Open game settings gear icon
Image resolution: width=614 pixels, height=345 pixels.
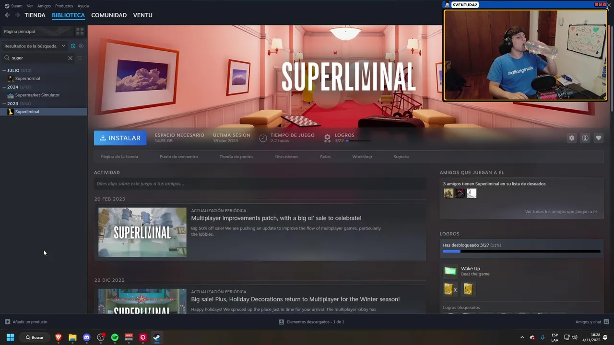click(x=571, y=138)
